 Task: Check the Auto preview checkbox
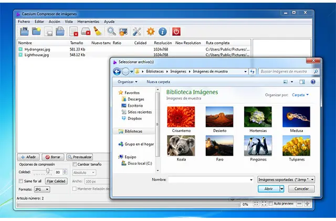[x=271, y=204]
